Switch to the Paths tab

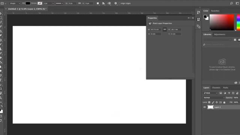[x=226, y=88]
